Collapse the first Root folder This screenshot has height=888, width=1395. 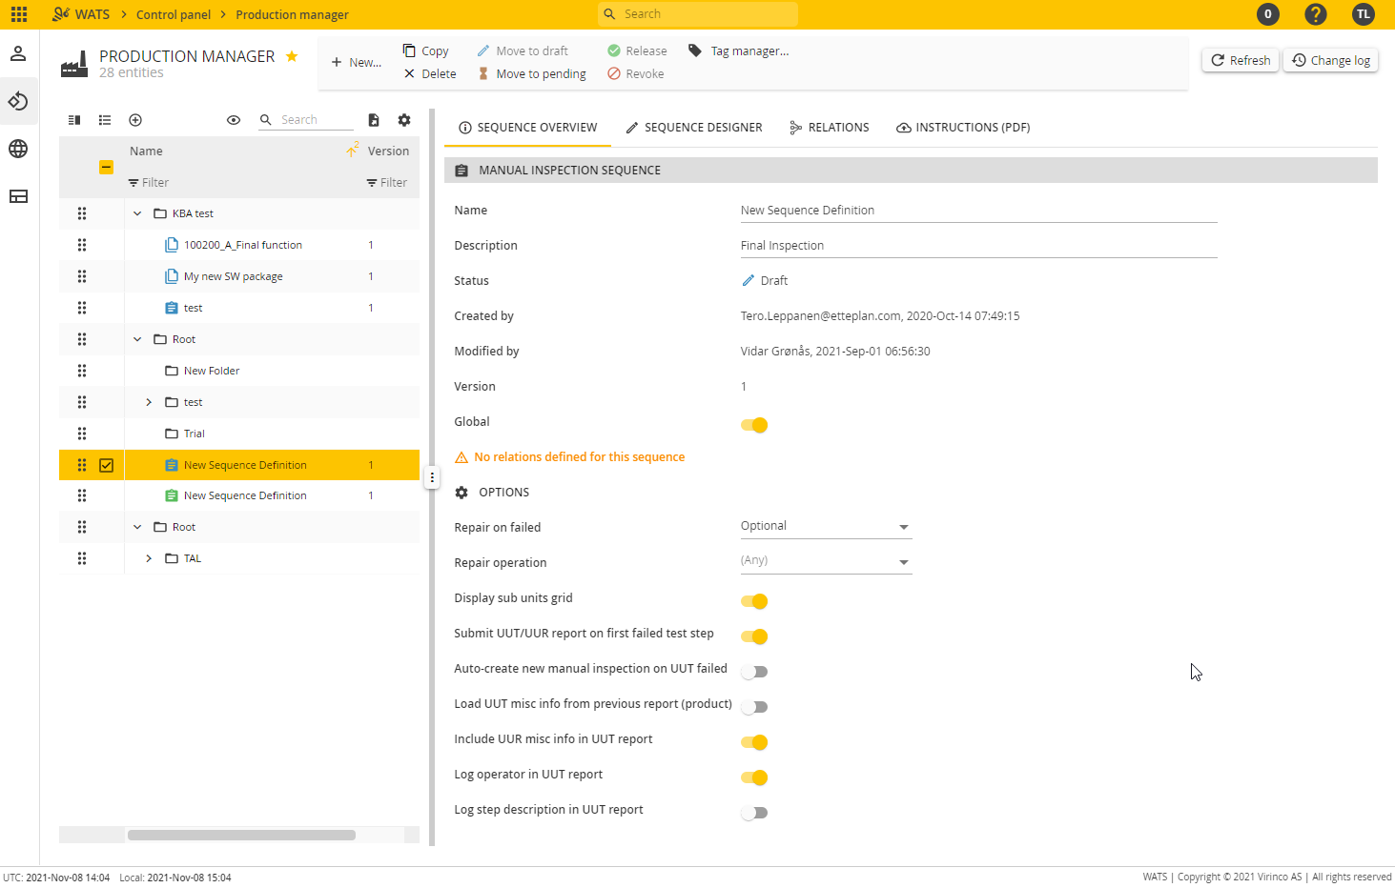coord(137,339)
